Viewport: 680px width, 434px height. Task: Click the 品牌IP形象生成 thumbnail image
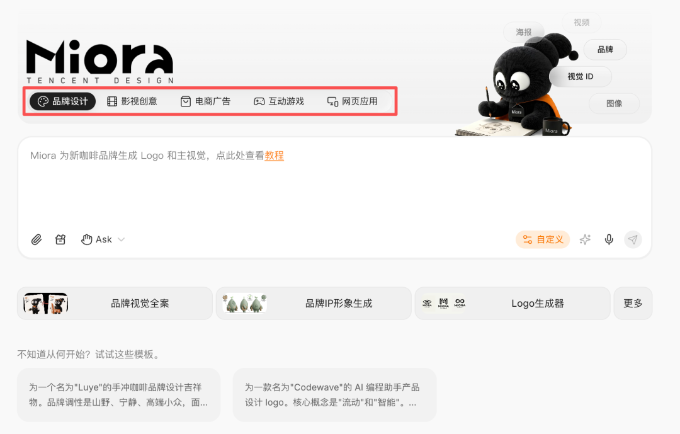pyautogui.click(x=244, y=304)
